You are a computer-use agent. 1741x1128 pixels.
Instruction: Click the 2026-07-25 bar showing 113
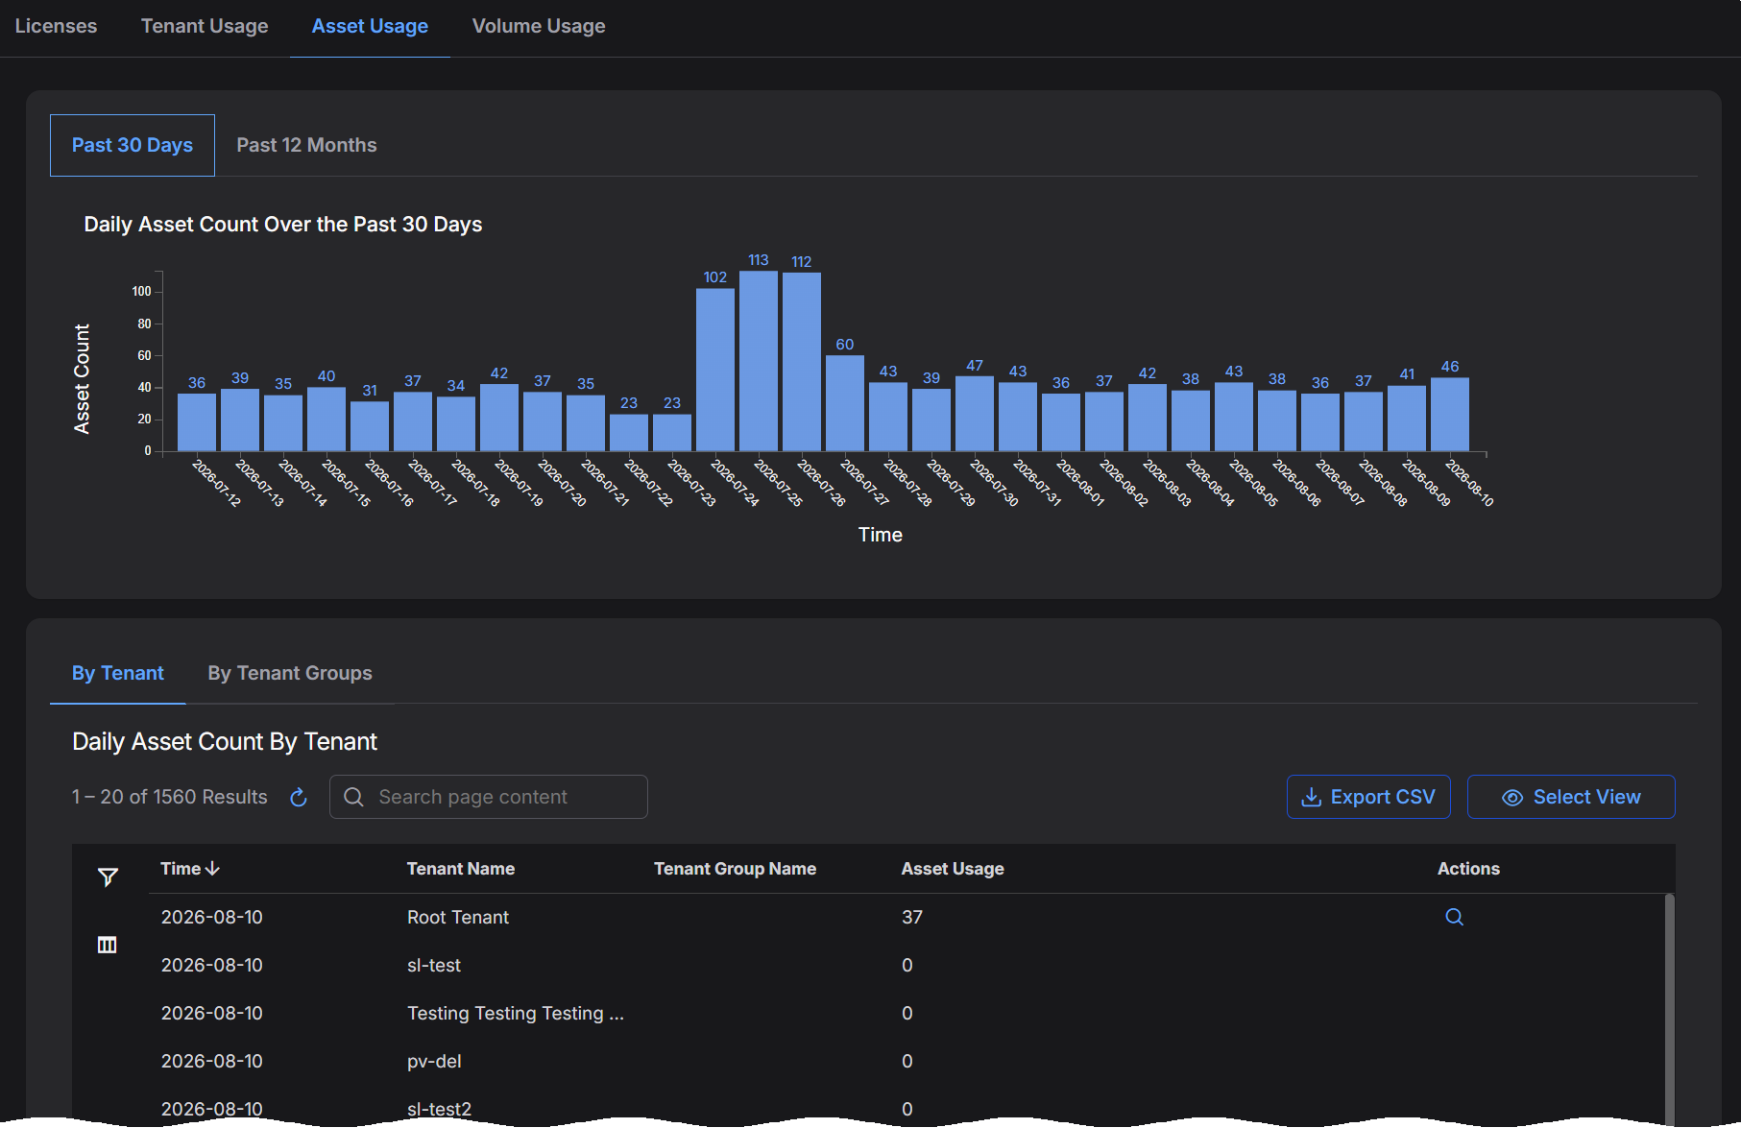pos(759,361)
